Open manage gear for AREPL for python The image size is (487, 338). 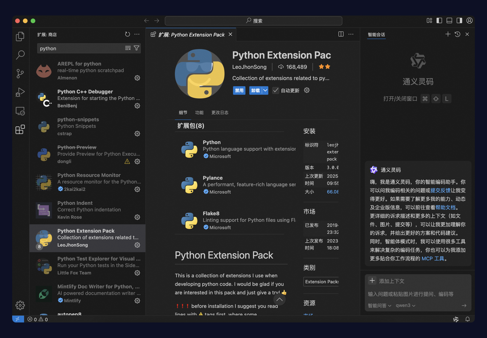tap(137, 78)
